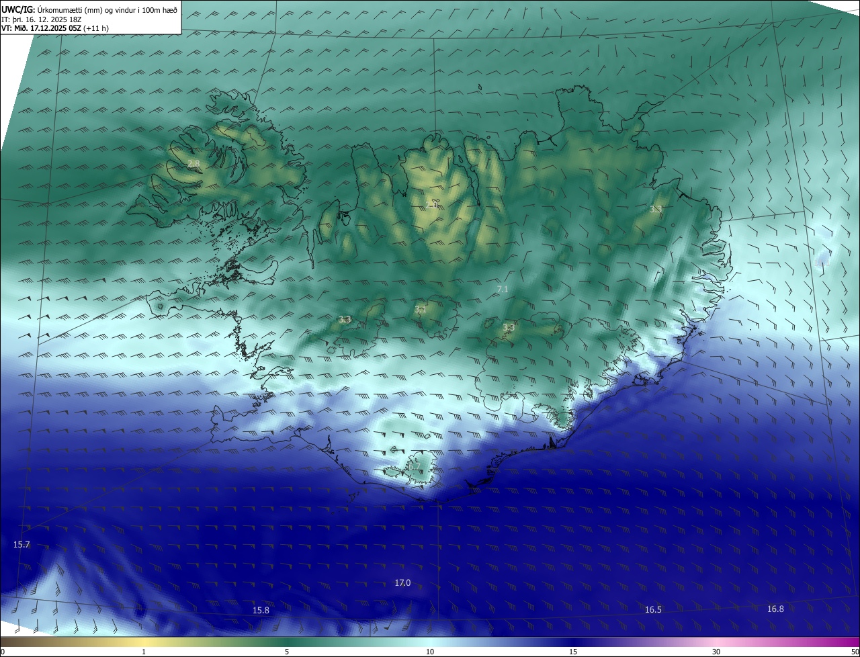
Task: Click the 2.0 value in north Iceland
Action: coord(432,204)
